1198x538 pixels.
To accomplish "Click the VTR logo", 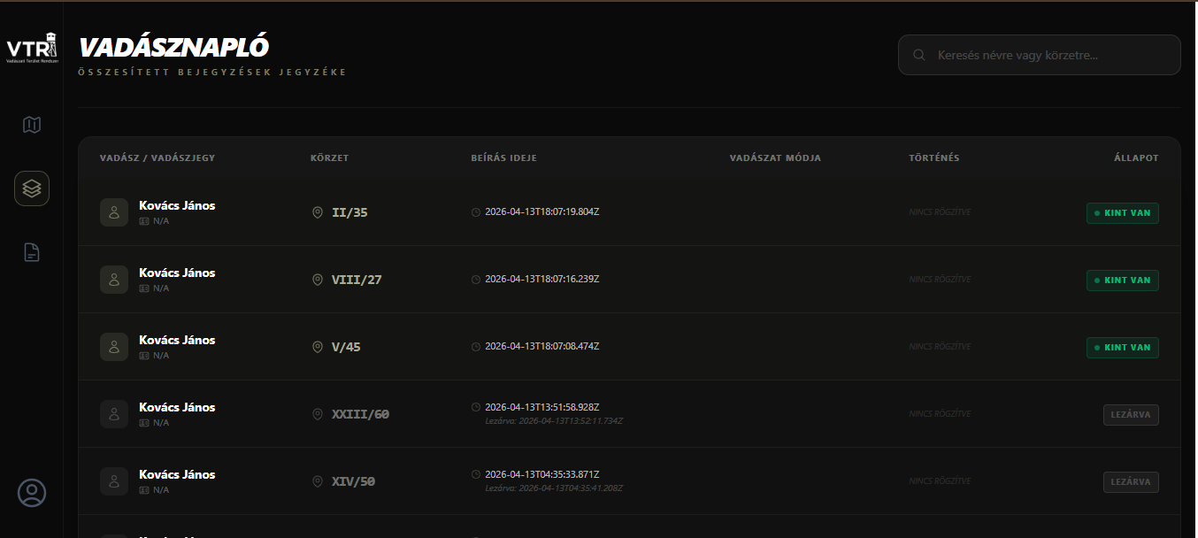I will (32, 49).
